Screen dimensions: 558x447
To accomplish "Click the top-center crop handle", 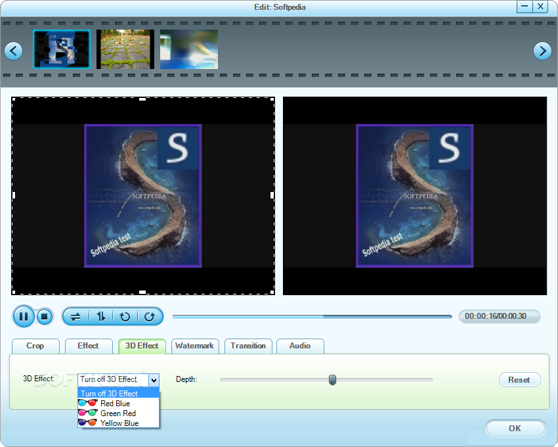I will (142, 99).
